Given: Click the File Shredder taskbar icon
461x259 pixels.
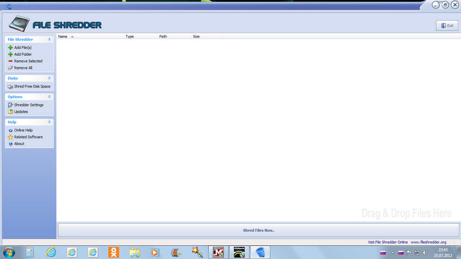Looking at the screenshot, I should pyautogui.click(x=260, y=253).
